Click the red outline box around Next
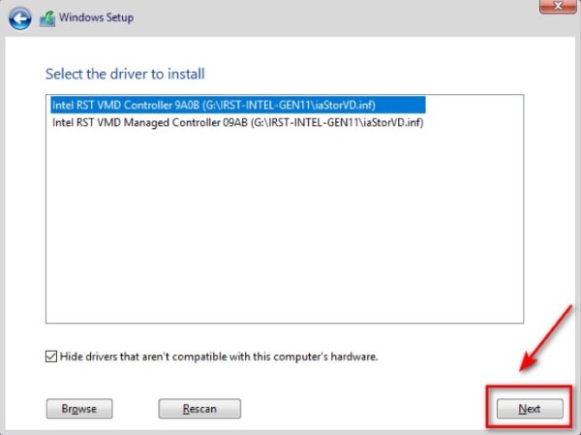 [529, 389]
